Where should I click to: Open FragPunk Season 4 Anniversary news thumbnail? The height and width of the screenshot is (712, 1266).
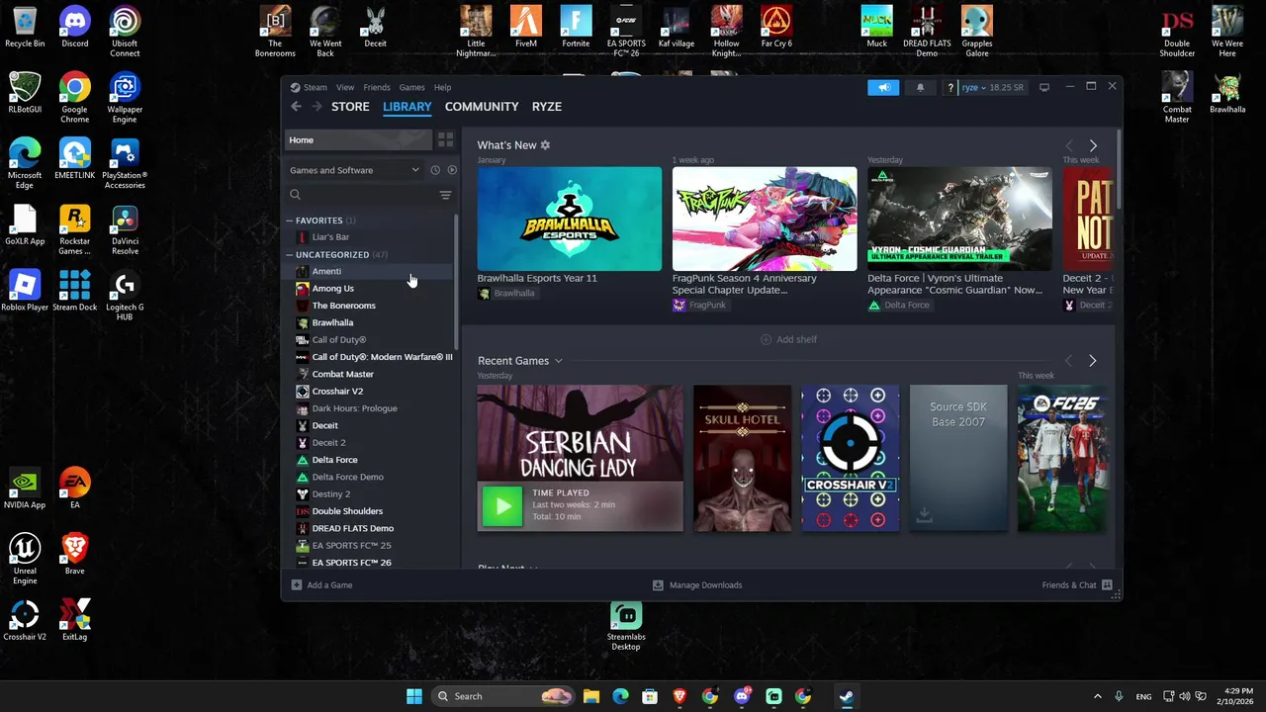point(765,219)
